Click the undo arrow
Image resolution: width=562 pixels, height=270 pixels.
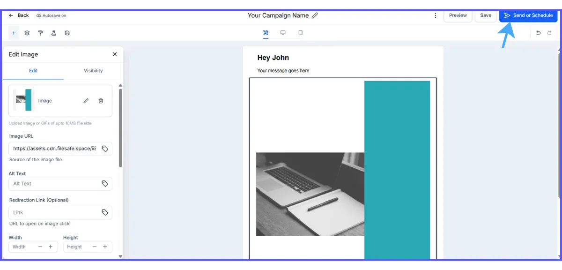pos(538,33)
